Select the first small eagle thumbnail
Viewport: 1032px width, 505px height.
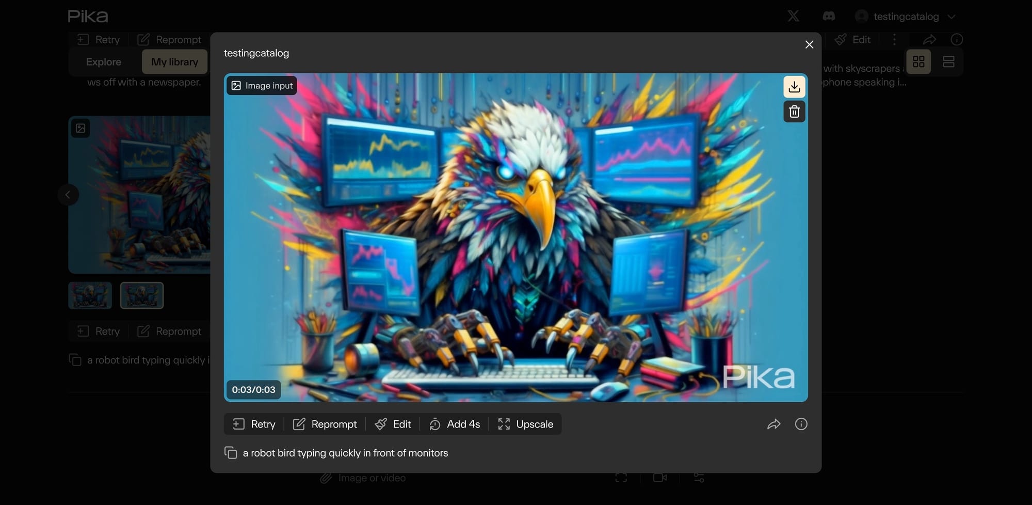[x=90, y=295]
